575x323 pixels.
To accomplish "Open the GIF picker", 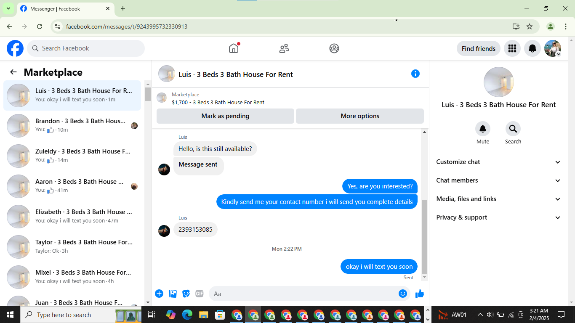I will [200, 294].
